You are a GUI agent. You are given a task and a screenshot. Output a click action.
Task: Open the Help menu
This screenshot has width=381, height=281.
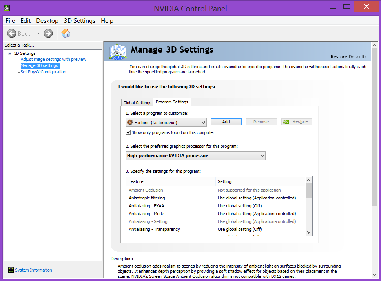tap(107, 21)
